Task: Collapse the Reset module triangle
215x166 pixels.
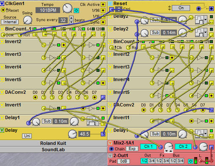Action: click(110, 4)
